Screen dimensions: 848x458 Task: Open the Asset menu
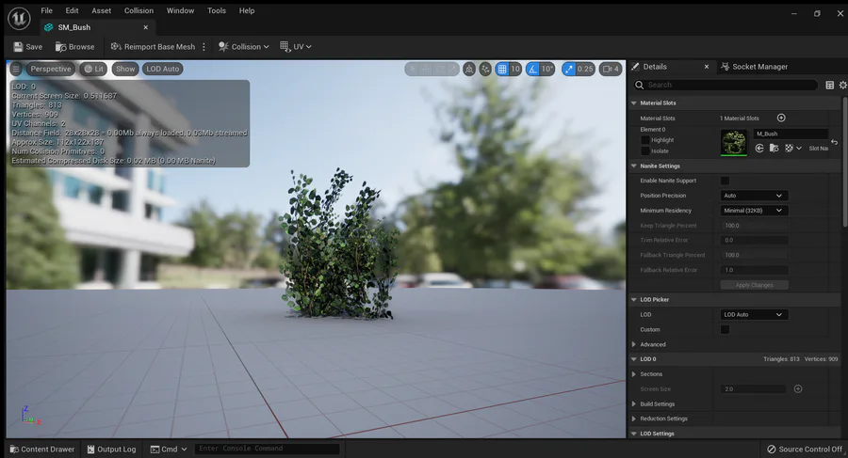[x=101, y=10]
